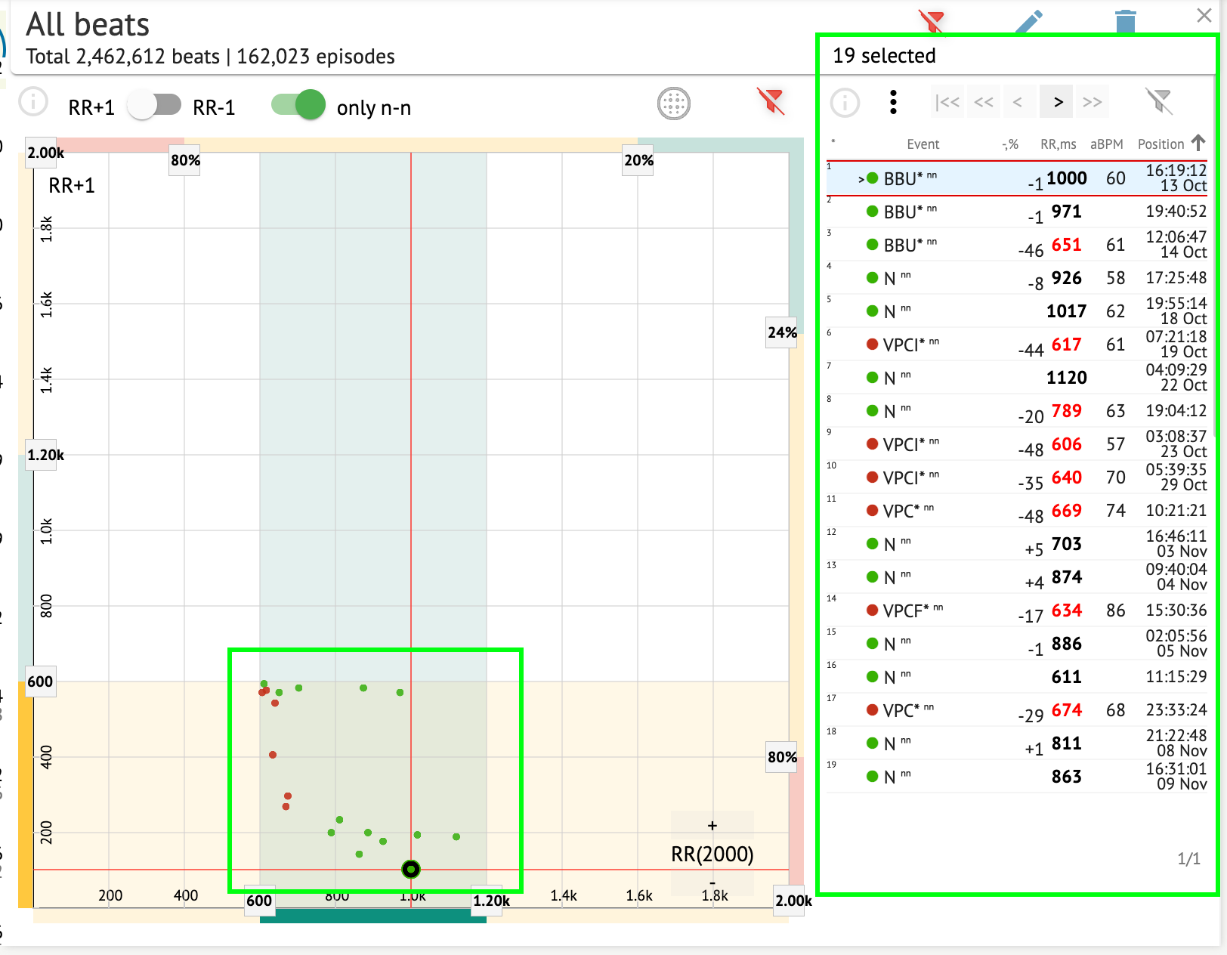Click the pencil edit icon

pyautogui.click(x=1028, y=21)
